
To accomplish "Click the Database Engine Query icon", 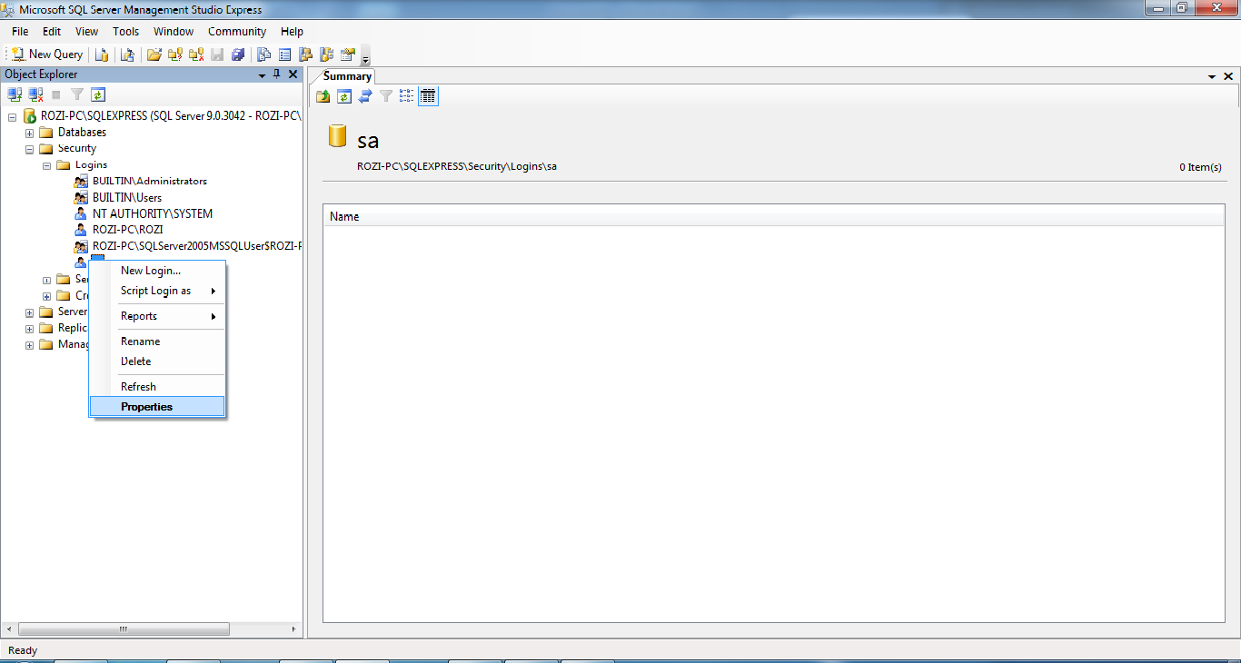I will click(102, 54).
